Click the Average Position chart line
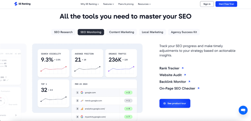This screenshot has height=121, width=251. point(87,69)
